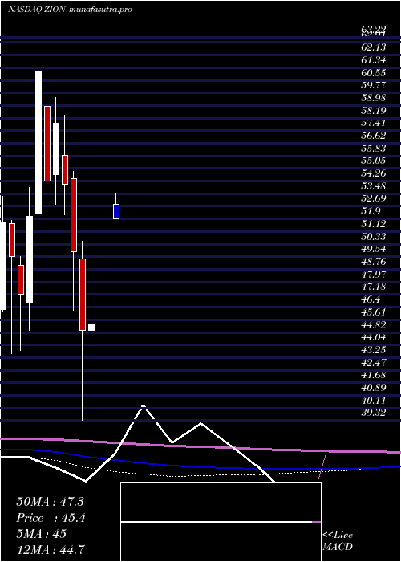Click the 45.61 price label
Viewport: 401px width, 562px height.
tap(374, 312)
